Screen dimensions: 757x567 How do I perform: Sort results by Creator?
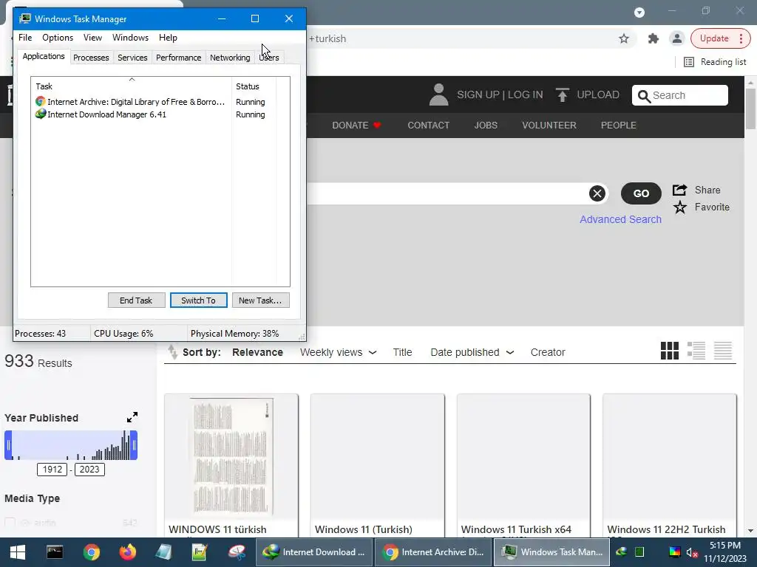[548, 352]
